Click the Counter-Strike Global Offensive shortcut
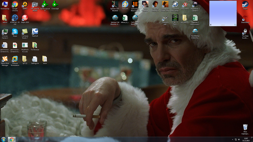The image size is (253, 142). 165,5
